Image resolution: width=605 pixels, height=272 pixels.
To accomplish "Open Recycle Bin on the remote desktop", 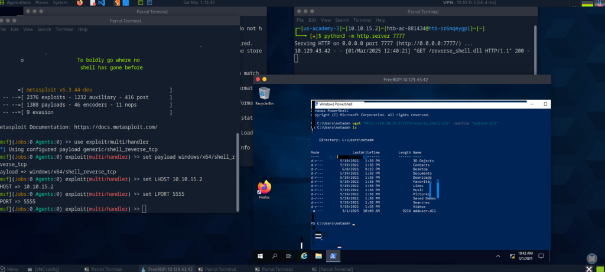I will 264,96.
